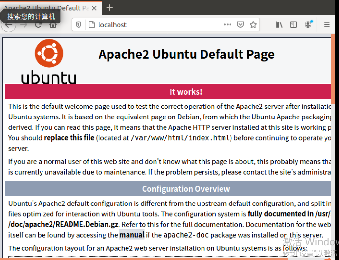Navigate forward one page
This screenshot has height=260, width=339.
tap(23, 24)
